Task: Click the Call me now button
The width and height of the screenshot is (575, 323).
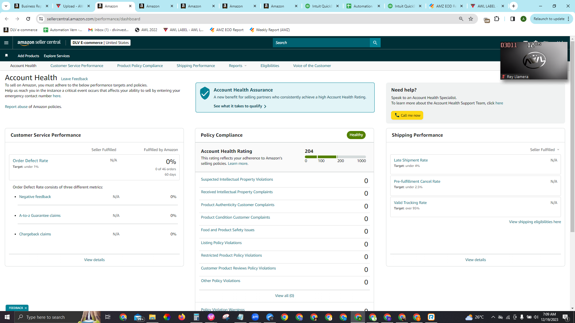Action: coord(407,115)
